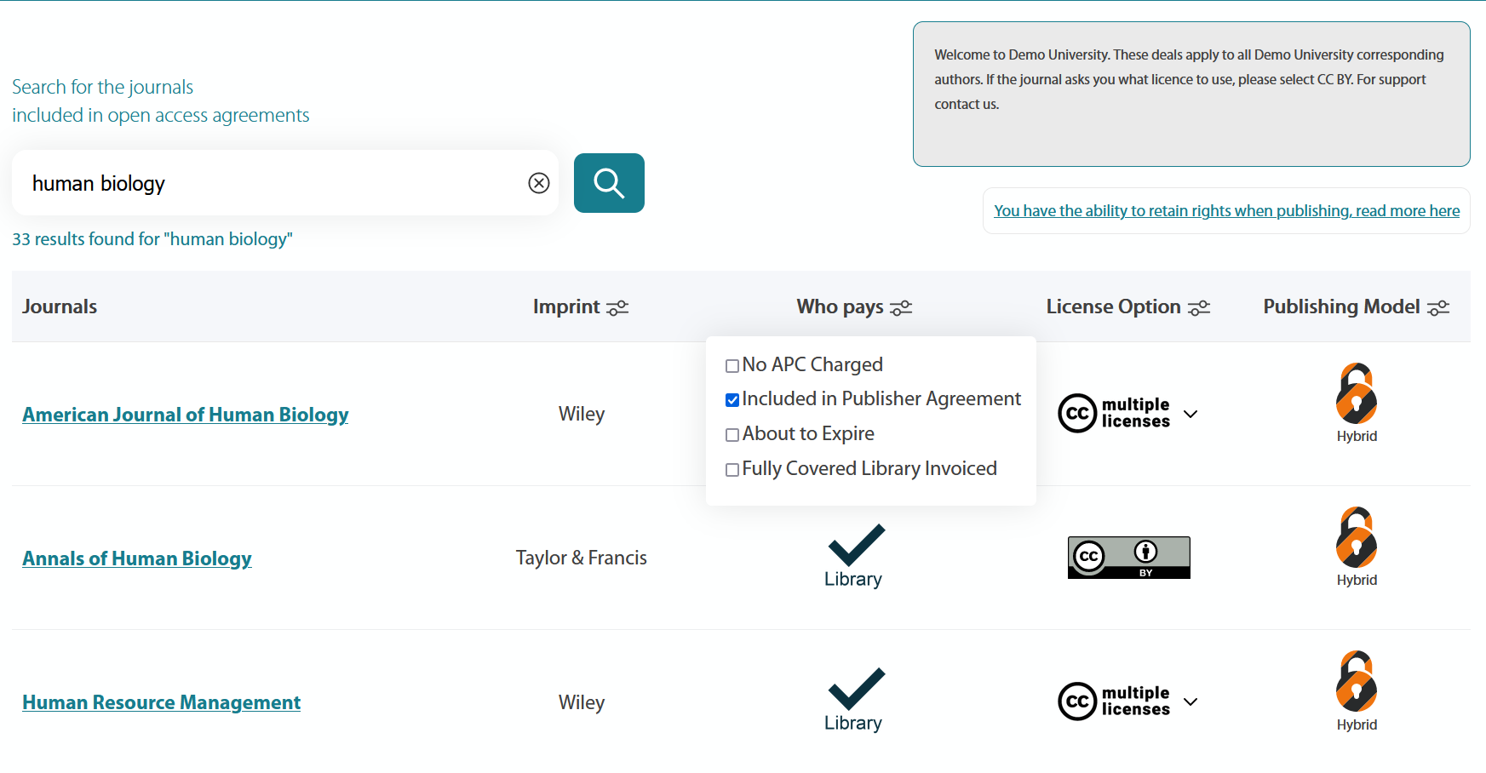Screen dimensions: 1486x773
Task: Expand multiple licenses for American Journal of Human Biology
Action: tap(1191, 414)
